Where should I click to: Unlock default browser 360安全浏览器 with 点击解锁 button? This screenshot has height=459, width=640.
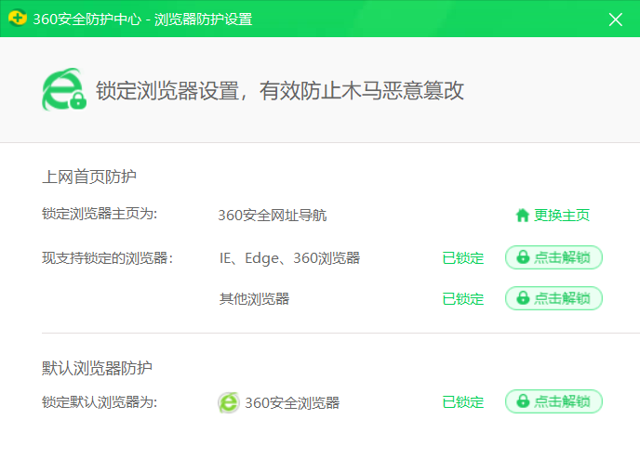[553, 401]
